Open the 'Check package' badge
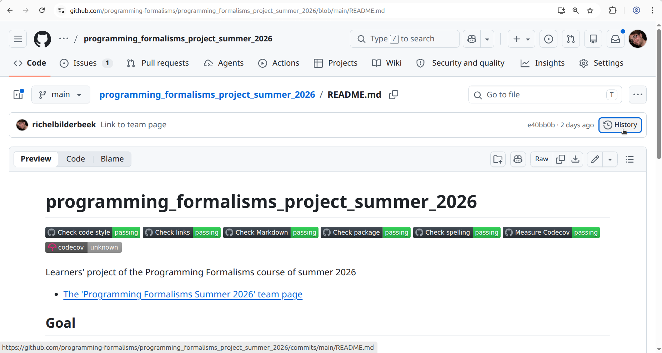This screenshot has width=662, height=353. click(366, 232)
